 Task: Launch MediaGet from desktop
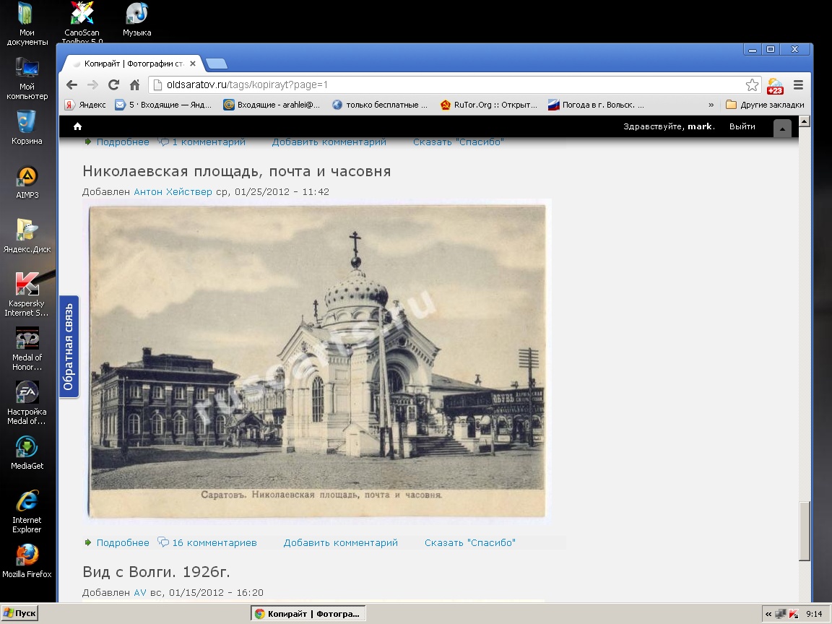(27, 453)
